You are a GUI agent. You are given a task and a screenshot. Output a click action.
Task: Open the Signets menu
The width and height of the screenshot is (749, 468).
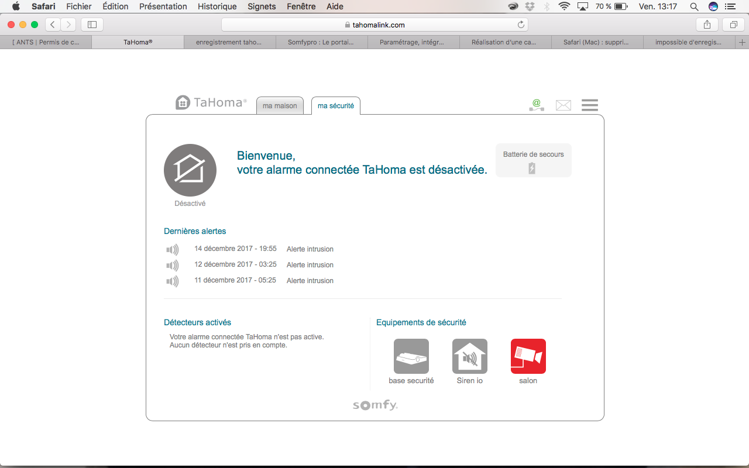[x=262, y=6]
